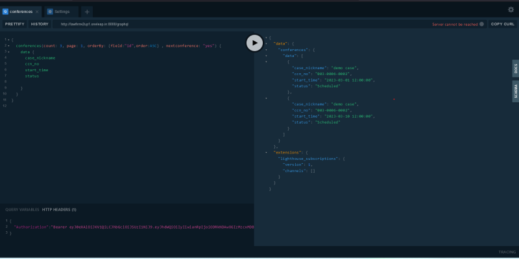This screenshot has height=259, width=519.
Task: Collapse the conferences query fold arrow on line 2
Action: tap(8, 46)
